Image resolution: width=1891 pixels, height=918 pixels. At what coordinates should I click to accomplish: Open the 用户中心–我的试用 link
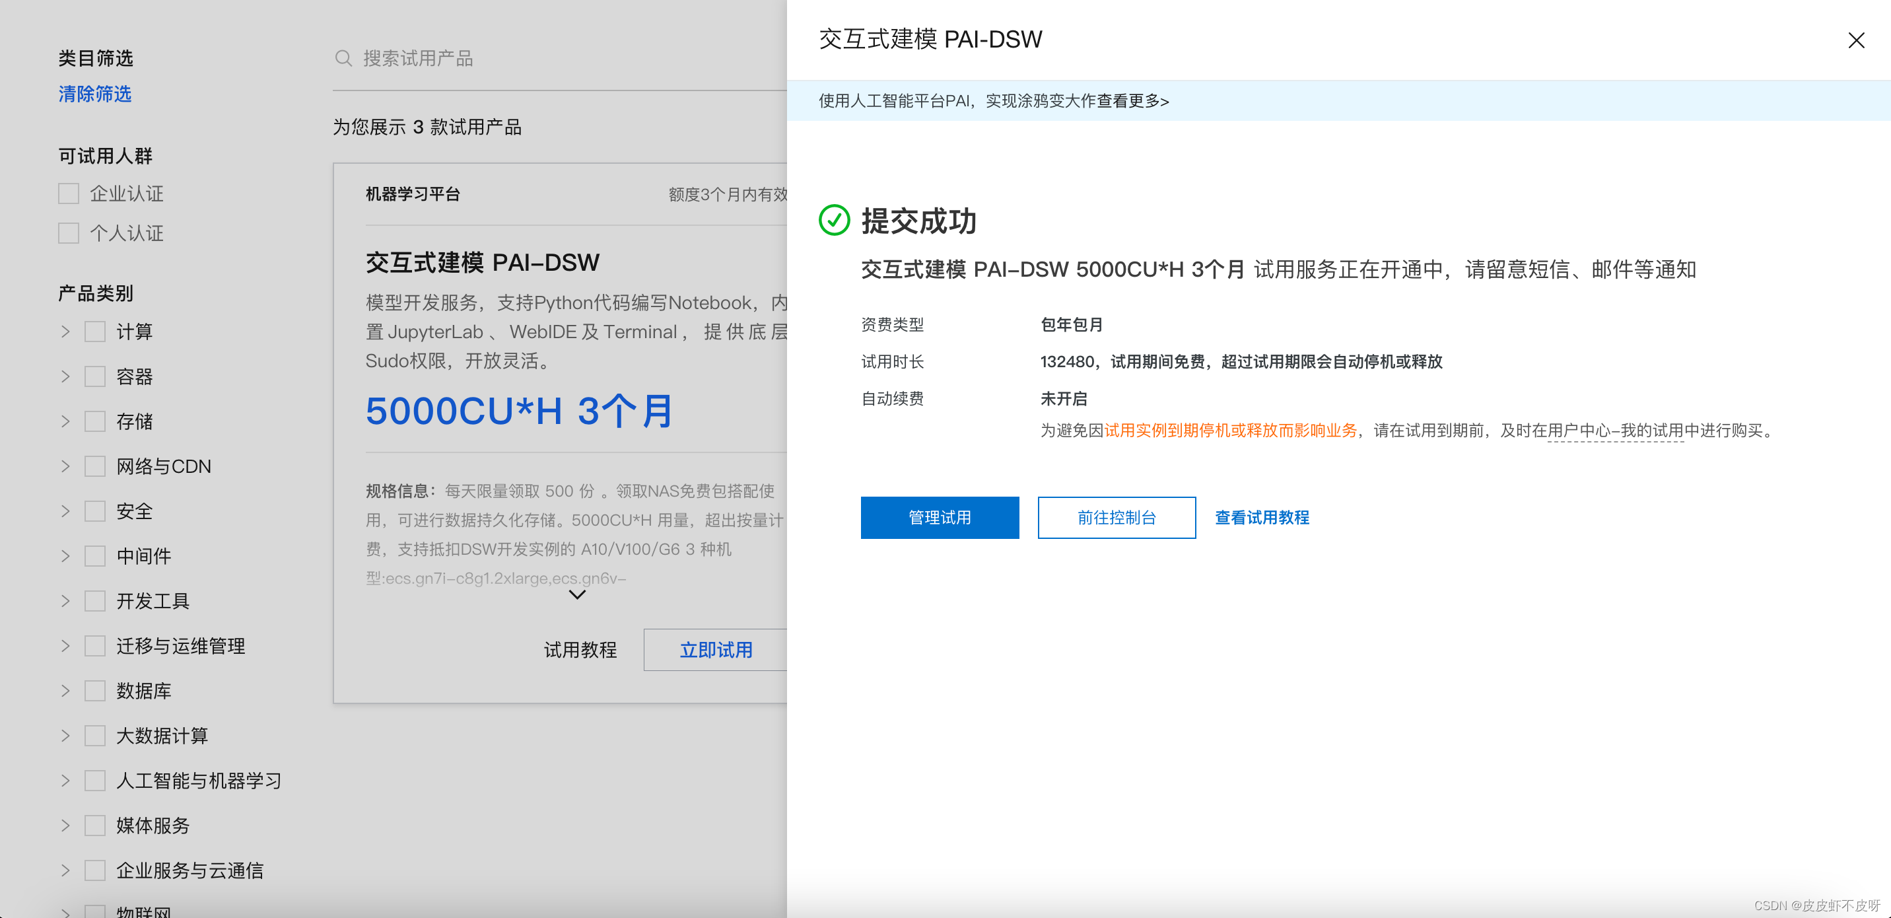coord(1615,431)
